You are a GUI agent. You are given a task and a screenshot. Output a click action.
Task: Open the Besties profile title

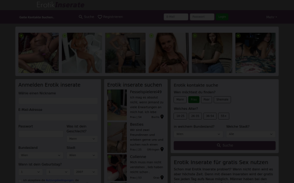coord(137,124)
